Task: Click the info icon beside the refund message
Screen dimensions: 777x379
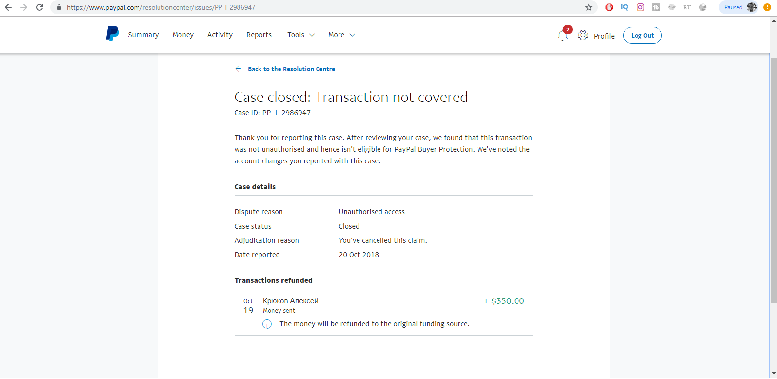Action: click(x=267, y=324)
